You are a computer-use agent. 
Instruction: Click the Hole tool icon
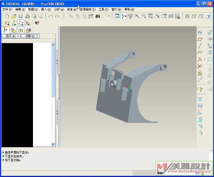click(x=200, y=99)
